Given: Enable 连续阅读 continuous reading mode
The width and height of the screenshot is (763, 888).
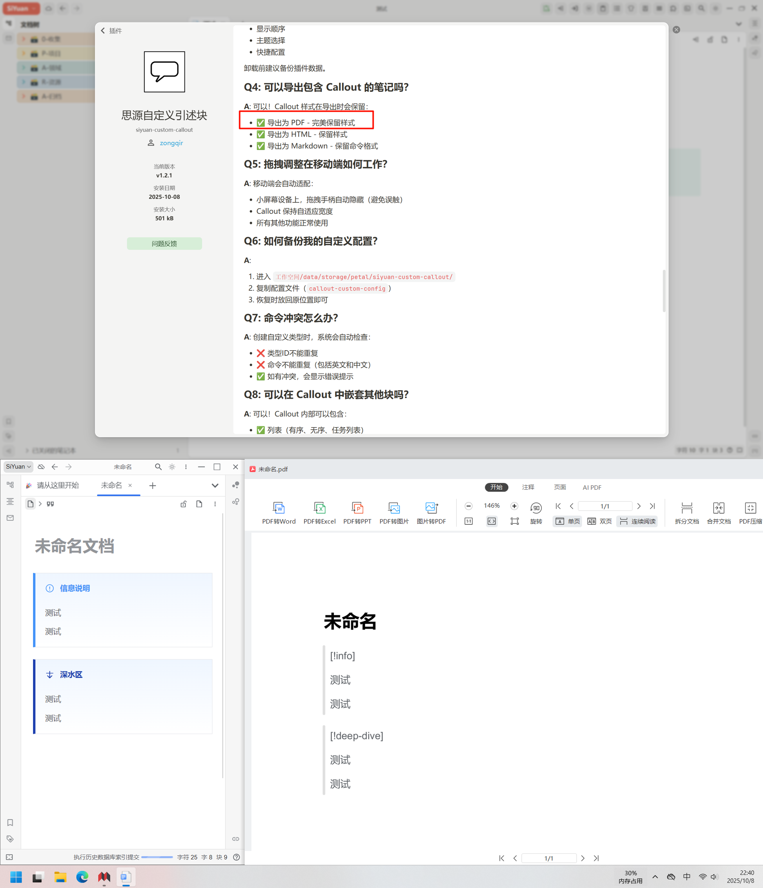Looking at the screenshot, I should [637, 521].
